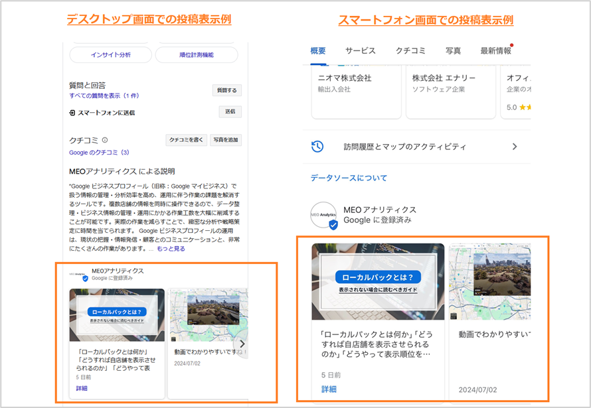Open 訪問履歴とマップのアクティビティ row

(x=416, y=147)
